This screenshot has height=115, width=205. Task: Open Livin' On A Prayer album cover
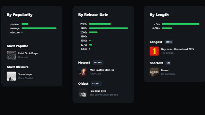click(11, 55)
